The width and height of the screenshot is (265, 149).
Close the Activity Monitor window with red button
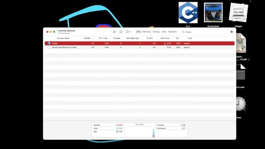point(47,32)
